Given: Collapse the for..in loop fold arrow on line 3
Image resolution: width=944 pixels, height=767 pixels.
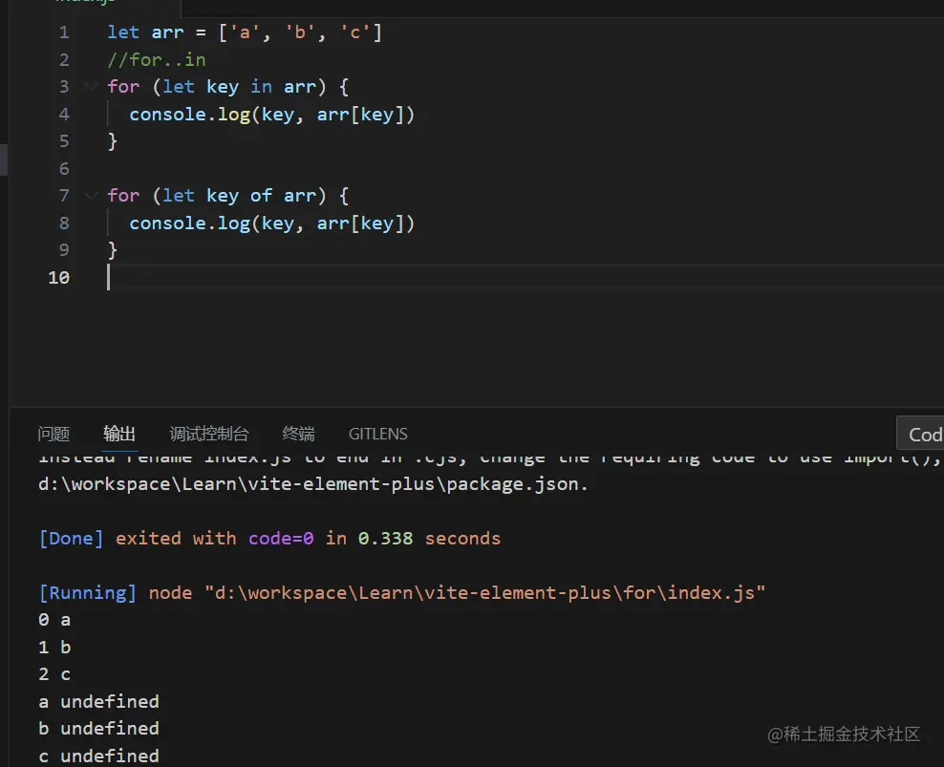Looking at the screenshot, I should click(91, 87).
